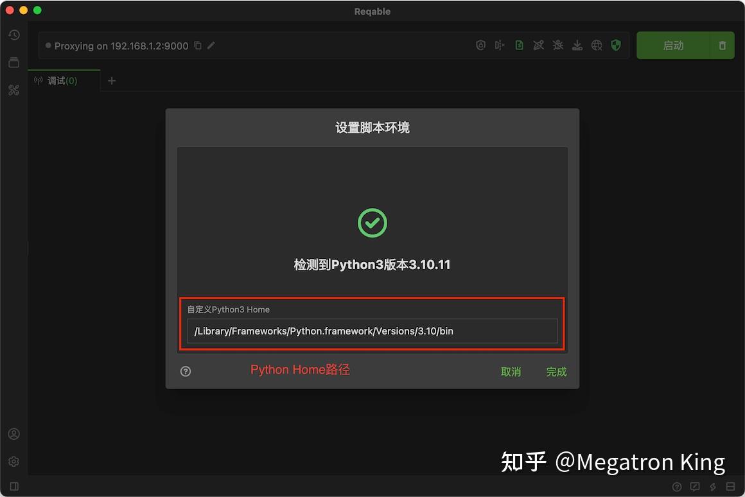Open the feedback comment icon at bottom right
745x497 pixels.
[694, 487]
